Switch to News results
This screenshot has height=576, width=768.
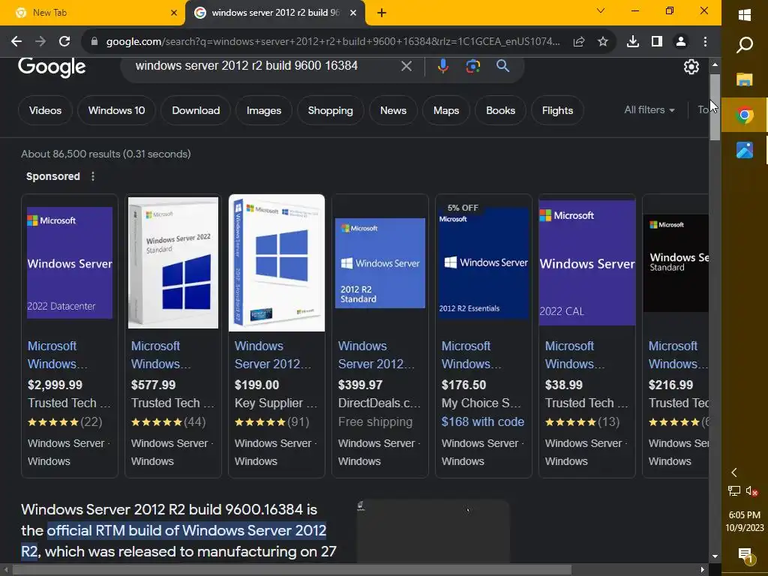[393, 111]
